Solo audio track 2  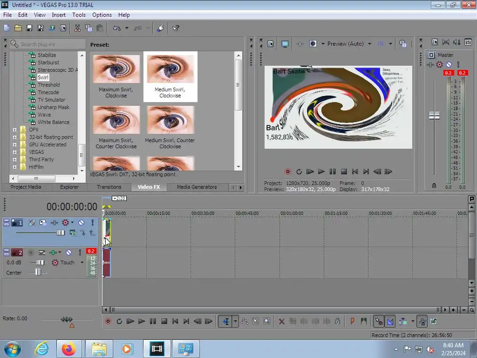80,252
